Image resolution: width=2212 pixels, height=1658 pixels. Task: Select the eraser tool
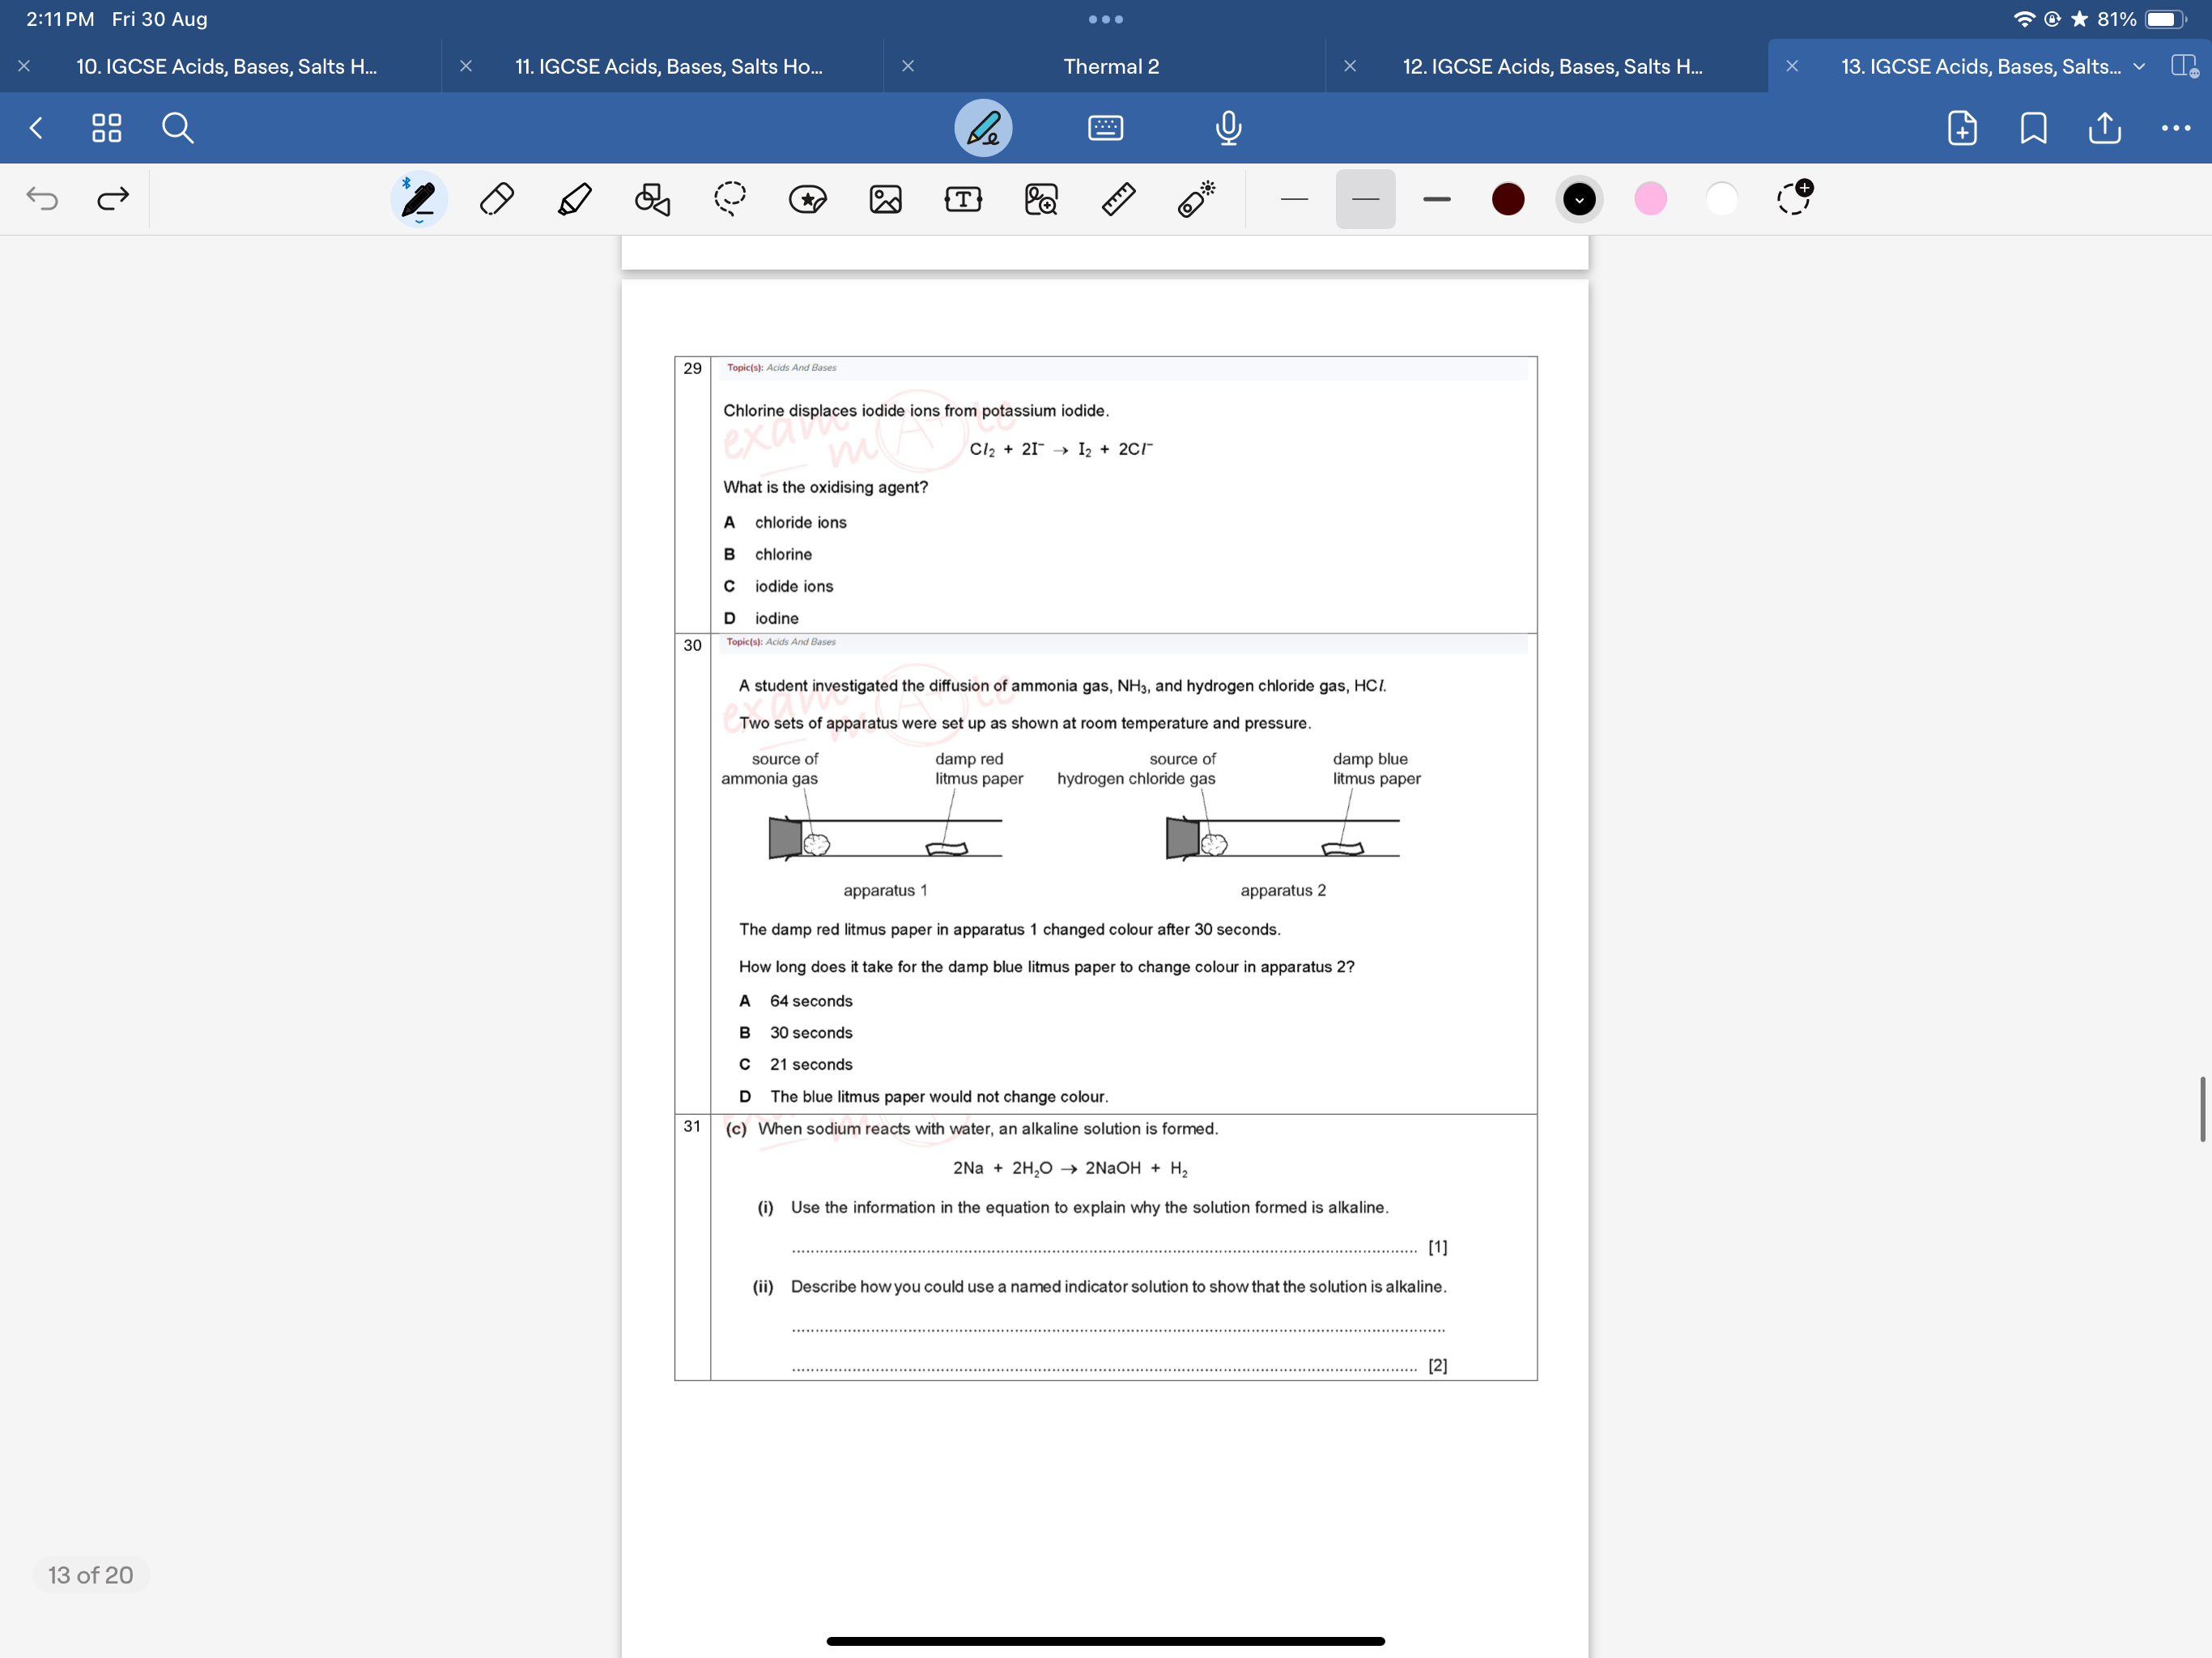click(496, 198)
